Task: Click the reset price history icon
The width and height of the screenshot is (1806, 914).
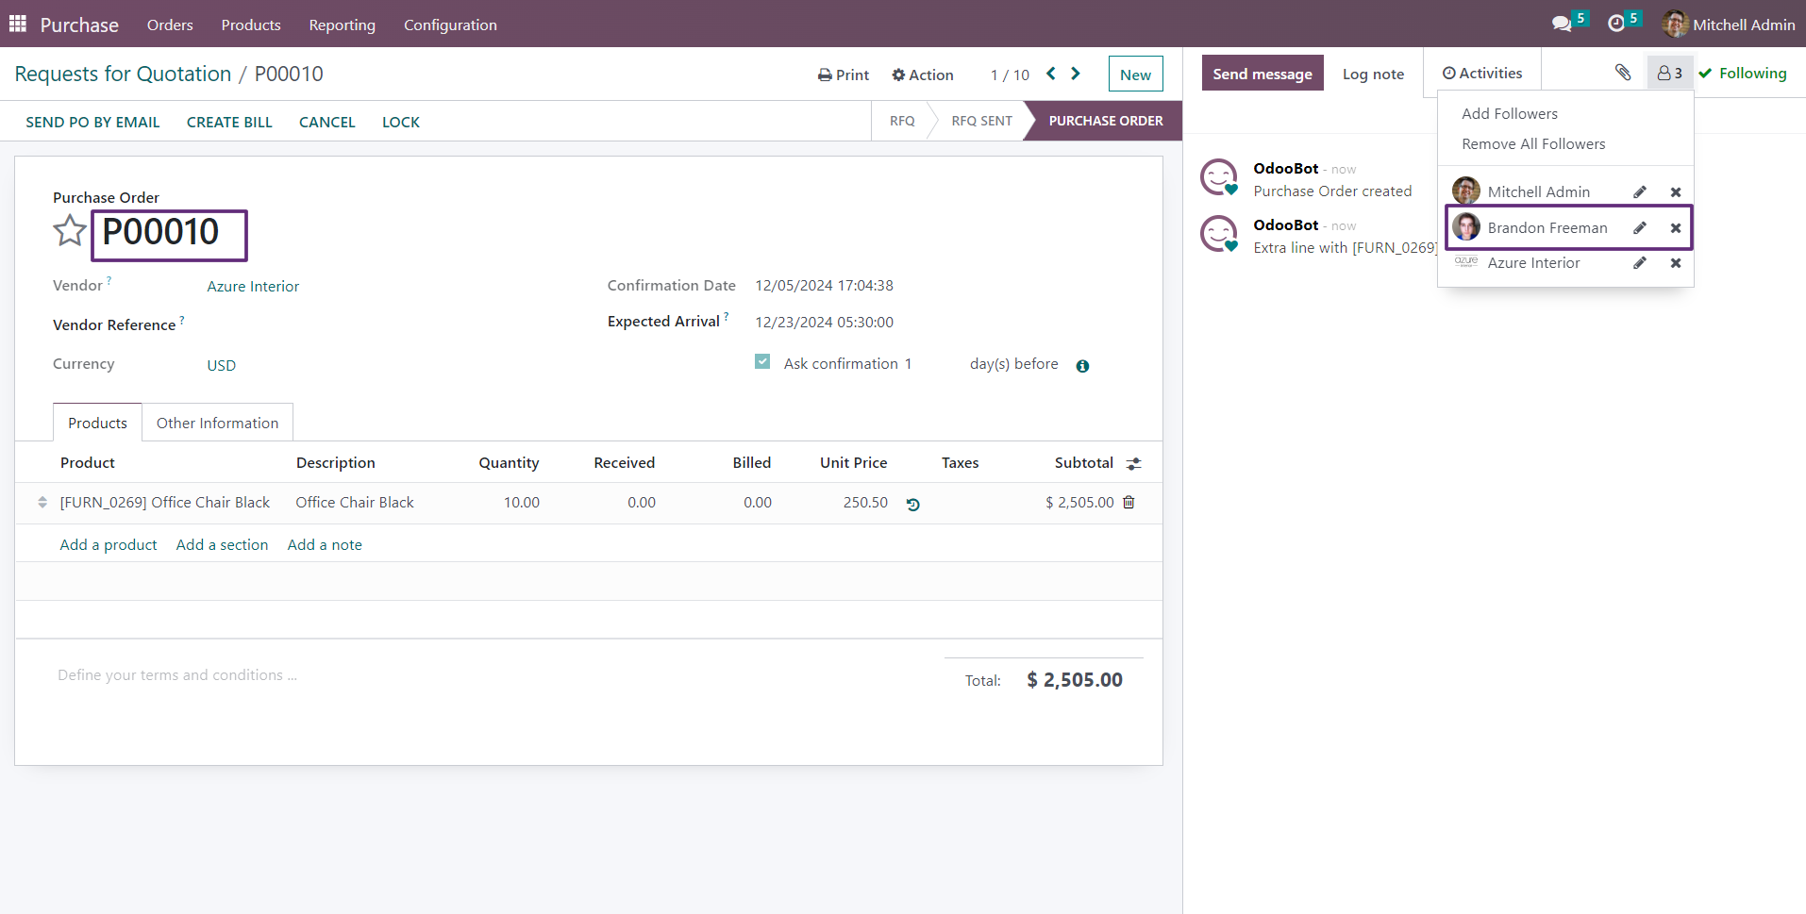Action: (x=912, y=504)
